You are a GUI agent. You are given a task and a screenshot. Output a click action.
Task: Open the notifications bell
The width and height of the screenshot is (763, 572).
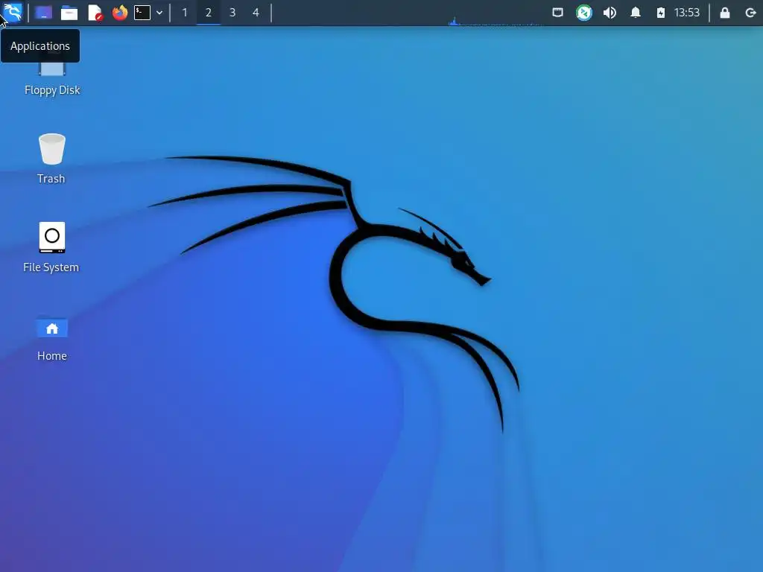[x=636, y=13]
